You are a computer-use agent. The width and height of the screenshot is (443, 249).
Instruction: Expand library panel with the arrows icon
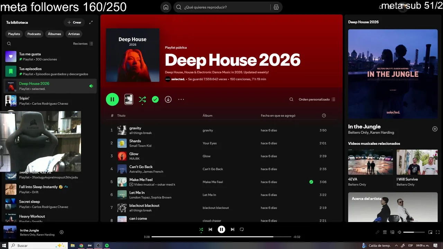[x=91, y=22]
